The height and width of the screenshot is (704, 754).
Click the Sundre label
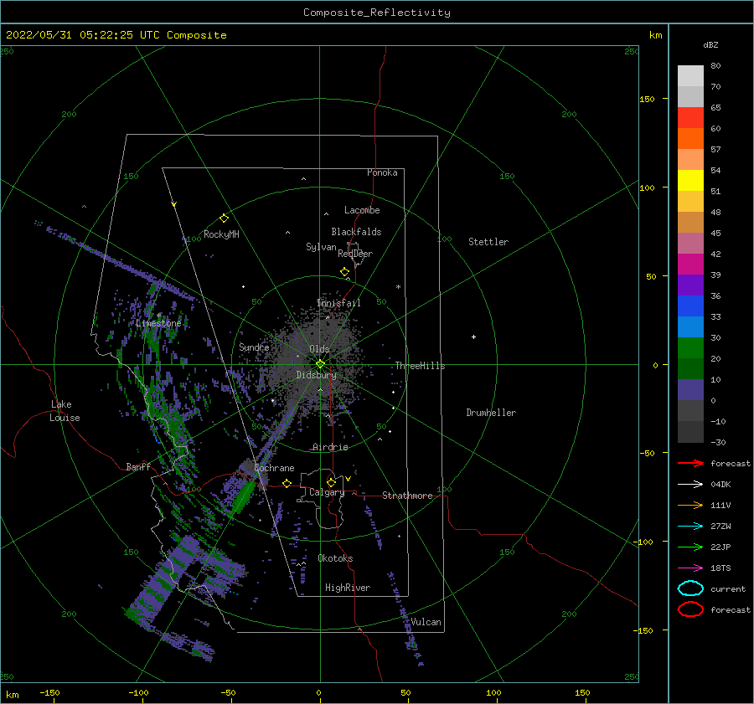tap(254, 347)
